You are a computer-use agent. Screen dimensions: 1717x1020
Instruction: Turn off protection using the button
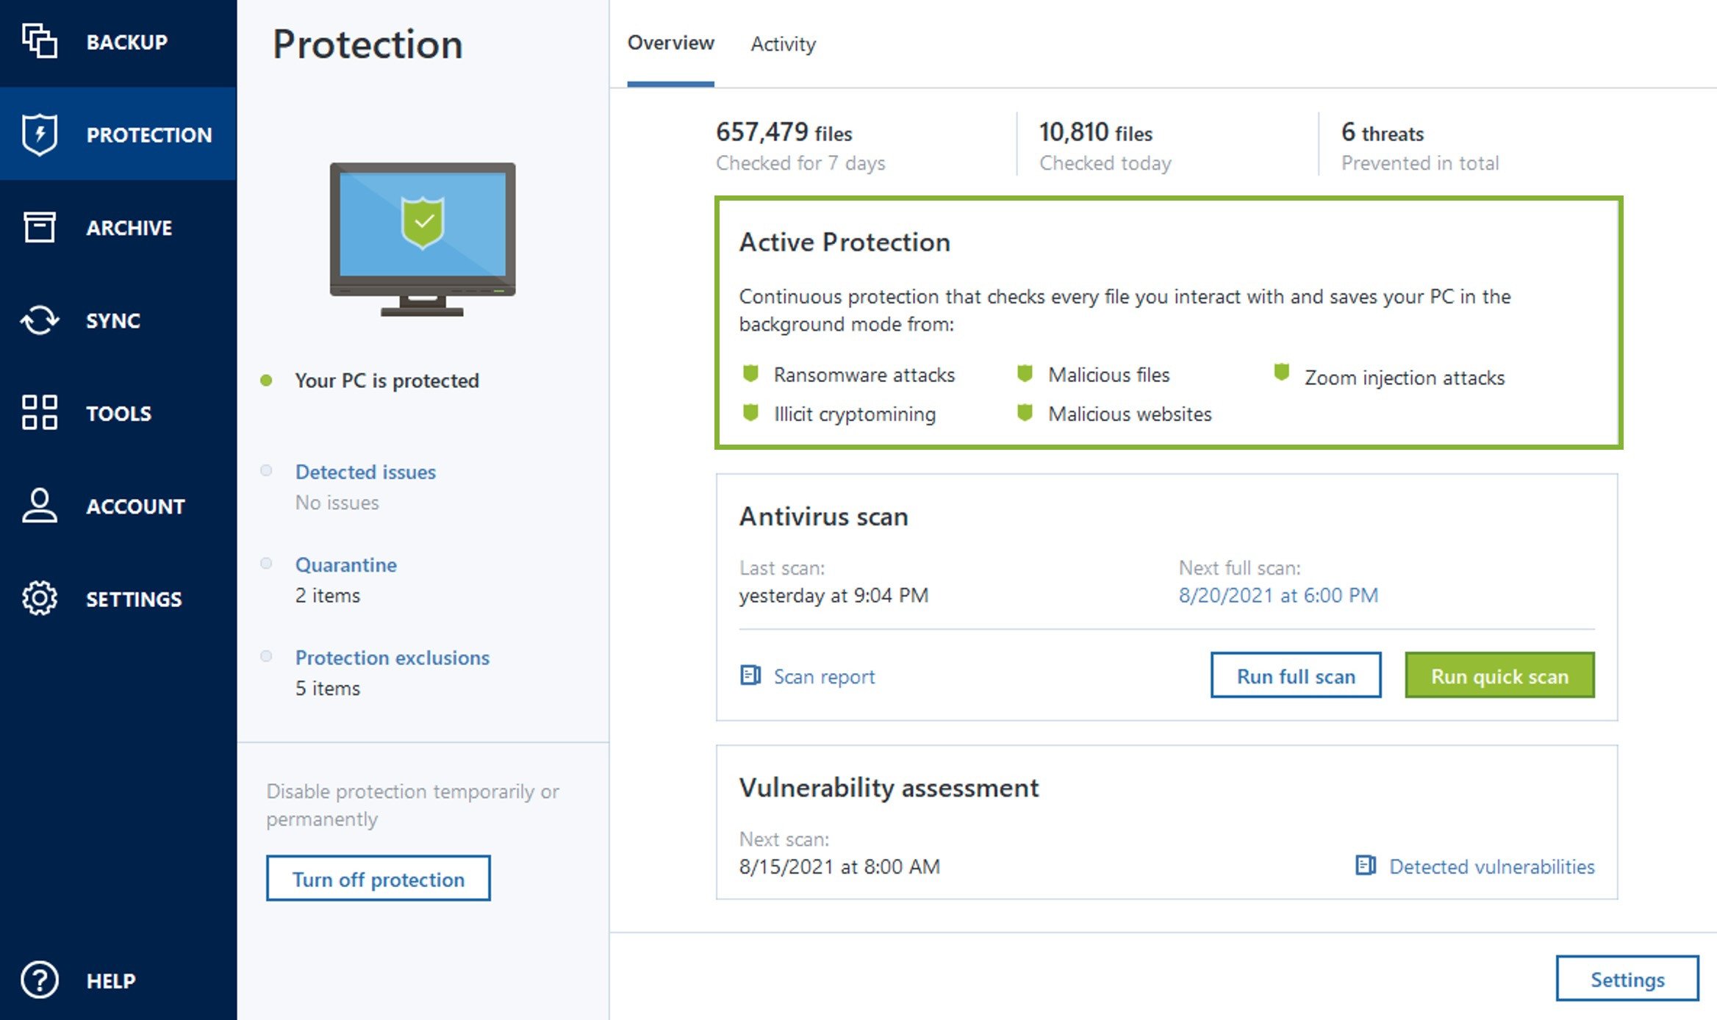[x=378, y=879]
